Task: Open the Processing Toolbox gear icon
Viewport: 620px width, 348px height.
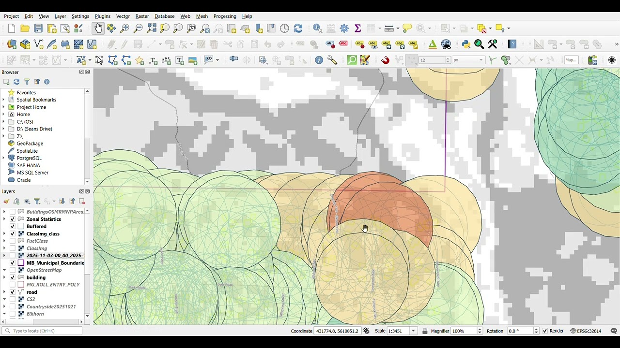Action: [x=344, y=29]
